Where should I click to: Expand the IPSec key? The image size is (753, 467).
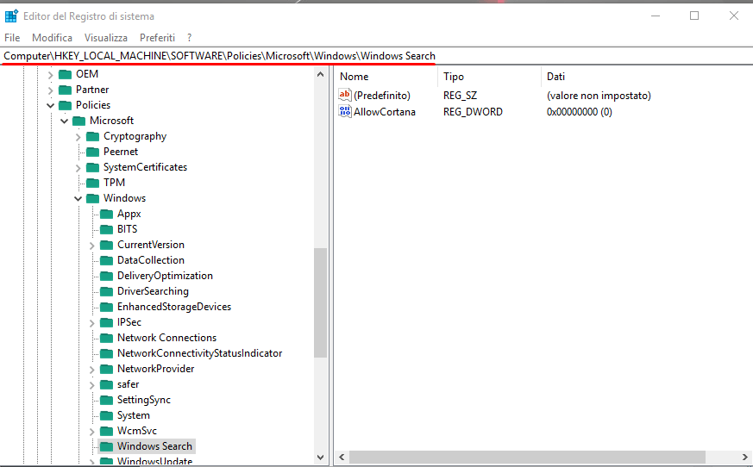pyautogui.click(x=92, y=323)
